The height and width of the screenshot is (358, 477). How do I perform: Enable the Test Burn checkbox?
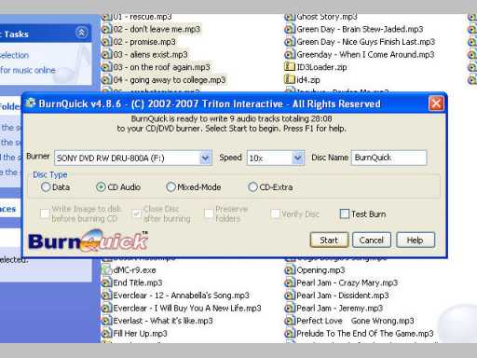(x=345, y=213)
